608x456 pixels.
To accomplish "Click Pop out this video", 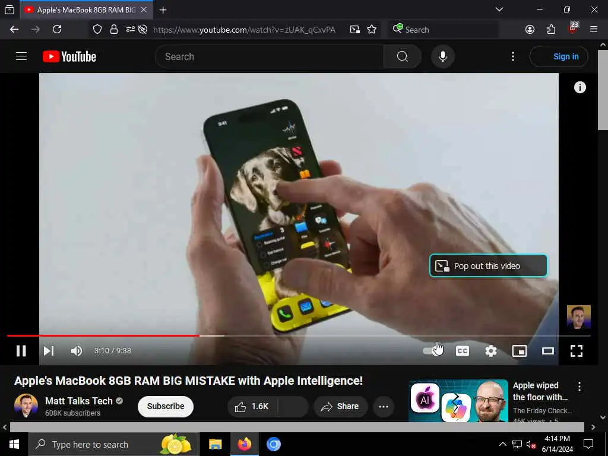I will tap(488, 265).
